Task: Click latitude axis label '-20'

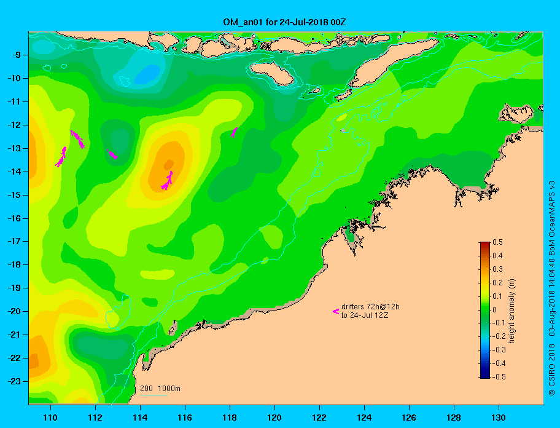Action: [x=15, y=311]
